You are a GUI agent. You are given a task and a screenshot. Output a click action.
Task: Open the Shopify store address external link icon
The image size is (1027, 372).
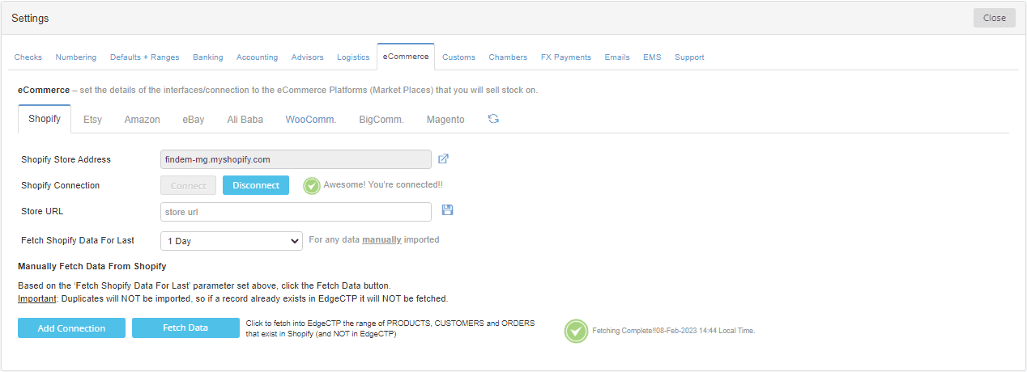443,159
